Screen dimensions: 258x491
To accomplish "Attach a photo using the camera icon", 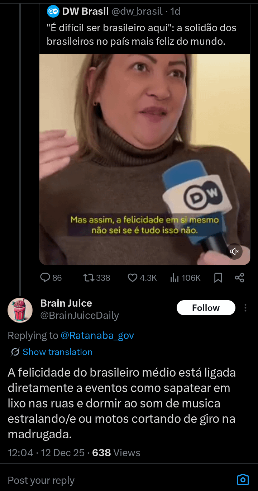I will [x=243, y=480].
